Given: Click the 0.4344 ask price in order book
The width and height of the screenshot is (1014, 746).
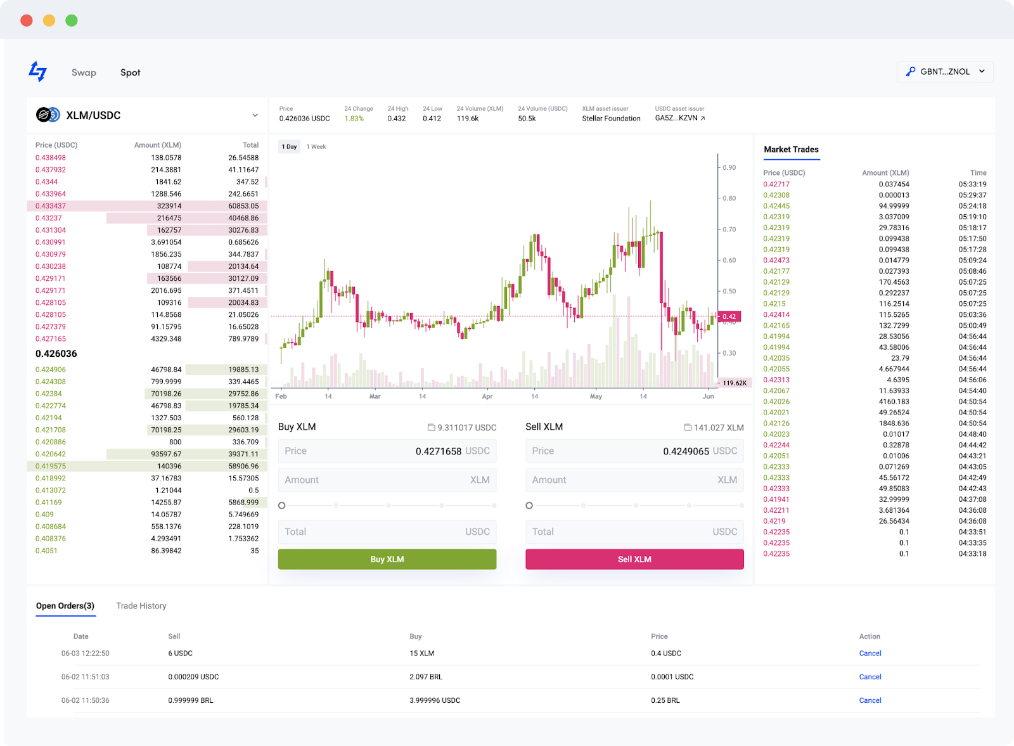Looking at the screenshot, I should click(46, 182).
